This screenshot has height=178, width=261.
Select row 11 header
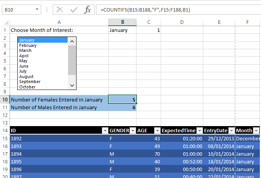(x=5, y=107)
